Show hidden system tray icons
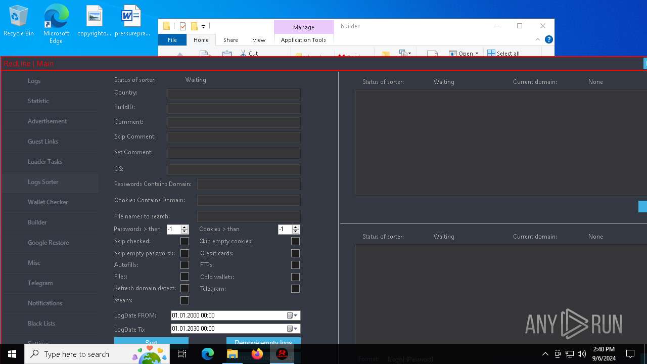647x364 pixels. click(545, 354)
